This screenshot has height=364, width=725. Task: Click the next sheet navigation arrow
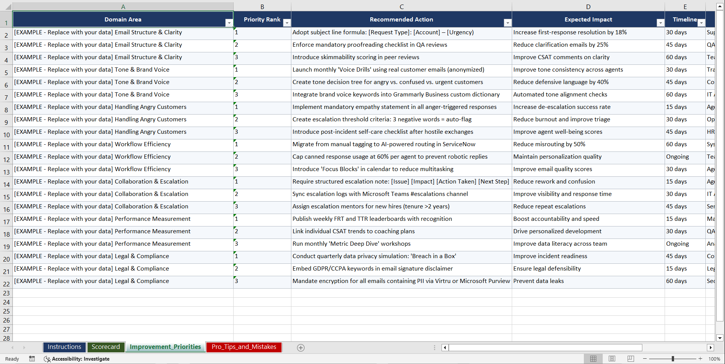[x=24, y=347]
